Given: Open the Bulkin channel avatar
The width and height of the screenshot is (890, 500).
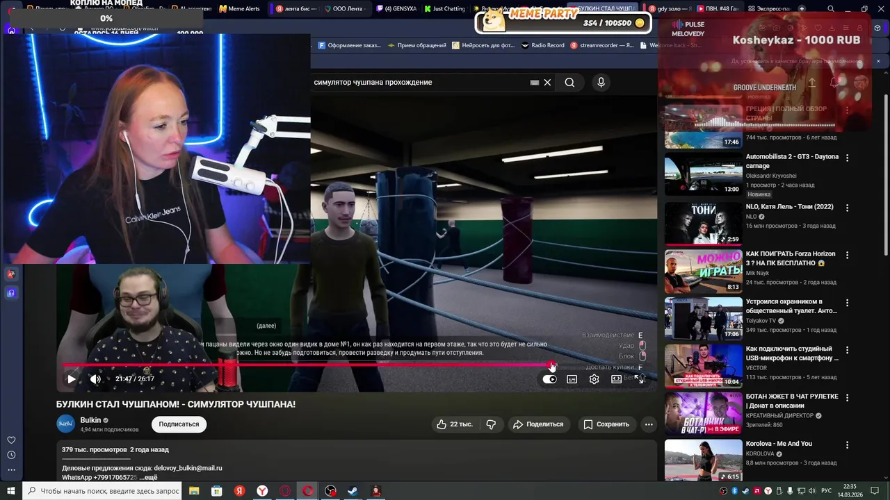Looking at the screenshot, I should point(66,424).
